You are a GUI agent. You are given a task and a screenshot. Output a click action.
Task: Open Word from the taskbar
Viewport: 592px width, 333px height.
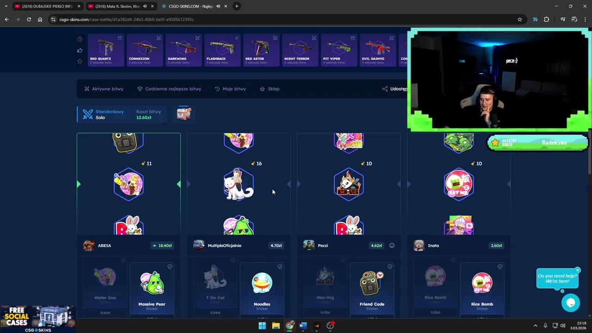(x=303, y=326)
